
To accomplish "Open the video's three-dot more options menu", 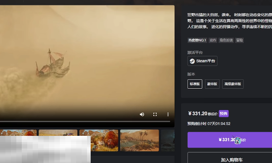I will [x=168, y=114].
